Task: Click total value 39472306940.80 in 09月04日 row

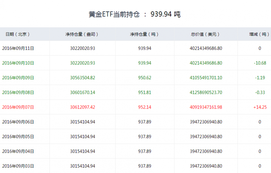Action: (206, 151)
